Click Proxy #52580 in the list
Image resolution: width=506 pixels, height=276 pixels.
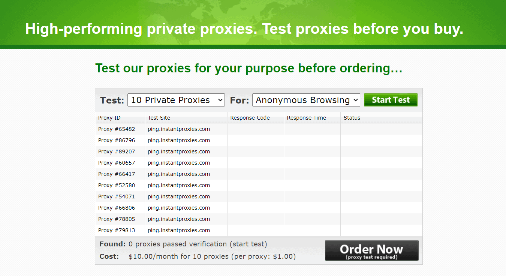[117, 185]
